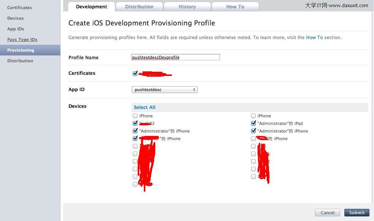Switch to the Distribution tab
This screenshot has width=374, height=221.
[139, 7]
